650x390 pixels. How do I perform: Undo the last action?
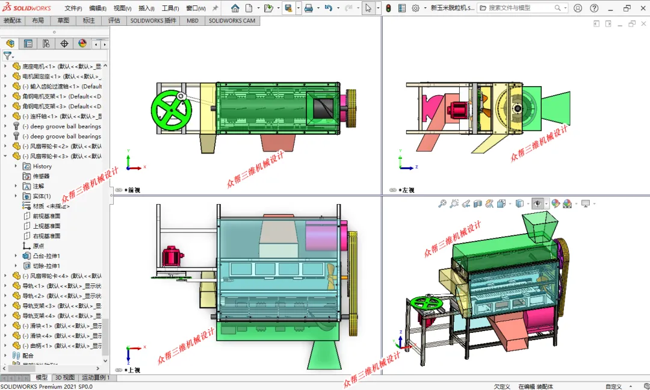[329, 8]
